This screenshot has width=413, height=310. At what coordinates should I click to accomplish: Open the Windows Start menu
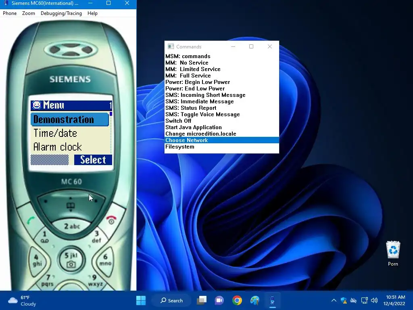click(x=141, y=300)
